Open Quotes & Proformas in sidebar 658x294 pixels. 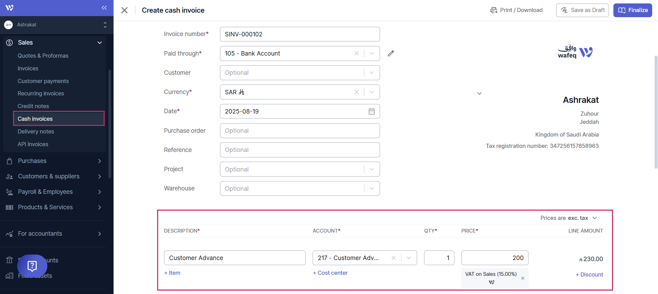point(43,56)
